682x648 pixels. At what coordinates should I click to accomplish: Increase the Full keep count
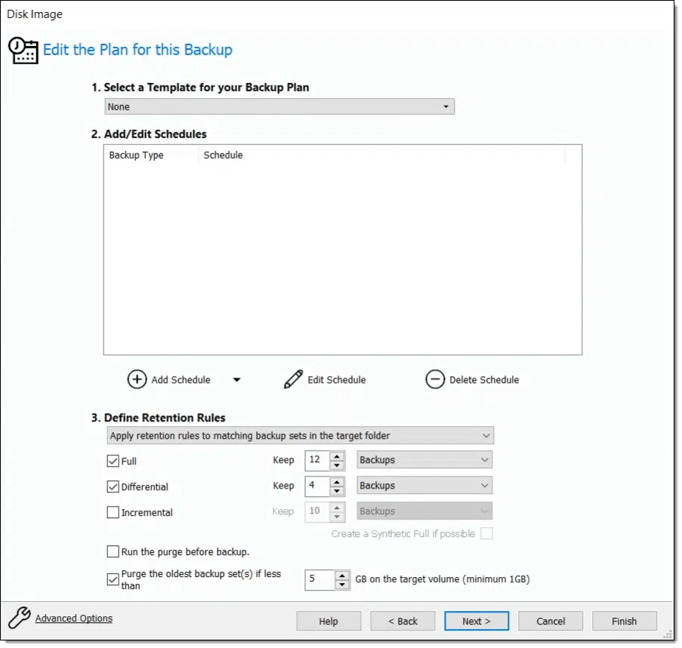pyautogui.click(x=337, y=456)
